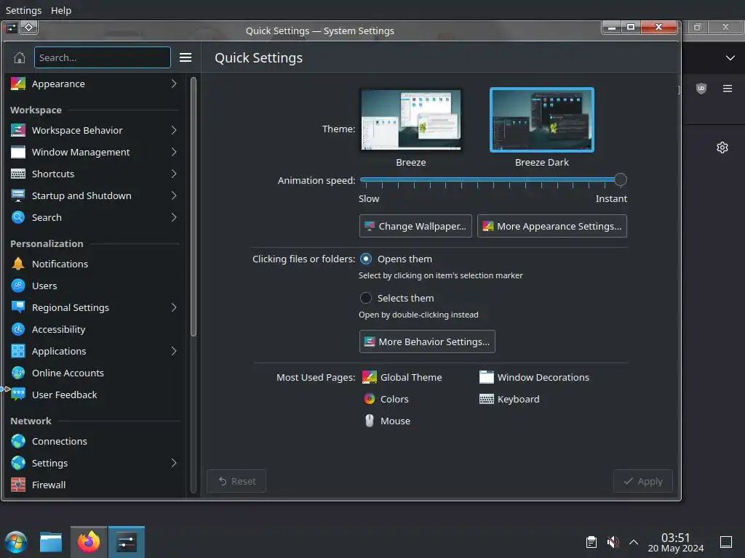Open Global Theme from Most Used Pages
The height and width of the screenshot is (558, 745).
coord(402,378)
